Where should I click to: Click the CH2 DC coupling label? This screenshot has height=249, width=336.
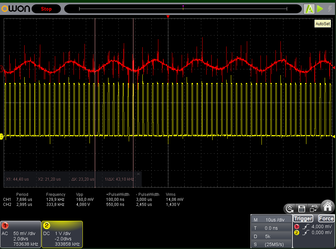[x=47, y=233]
